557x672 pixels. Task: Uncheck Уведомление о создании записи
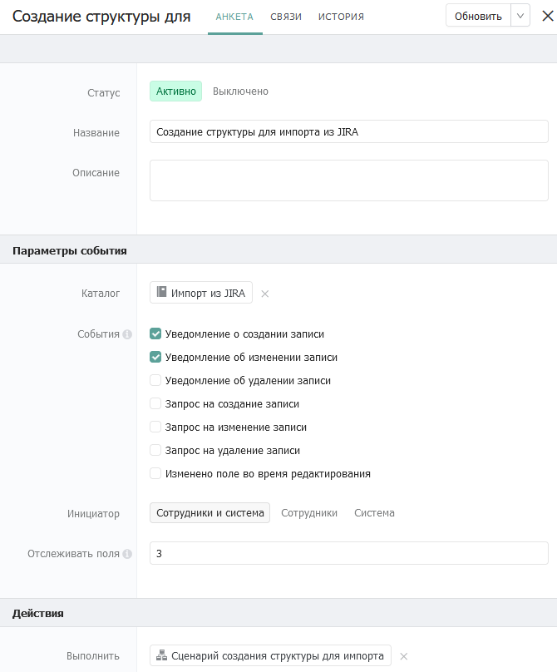pos(155,334)
